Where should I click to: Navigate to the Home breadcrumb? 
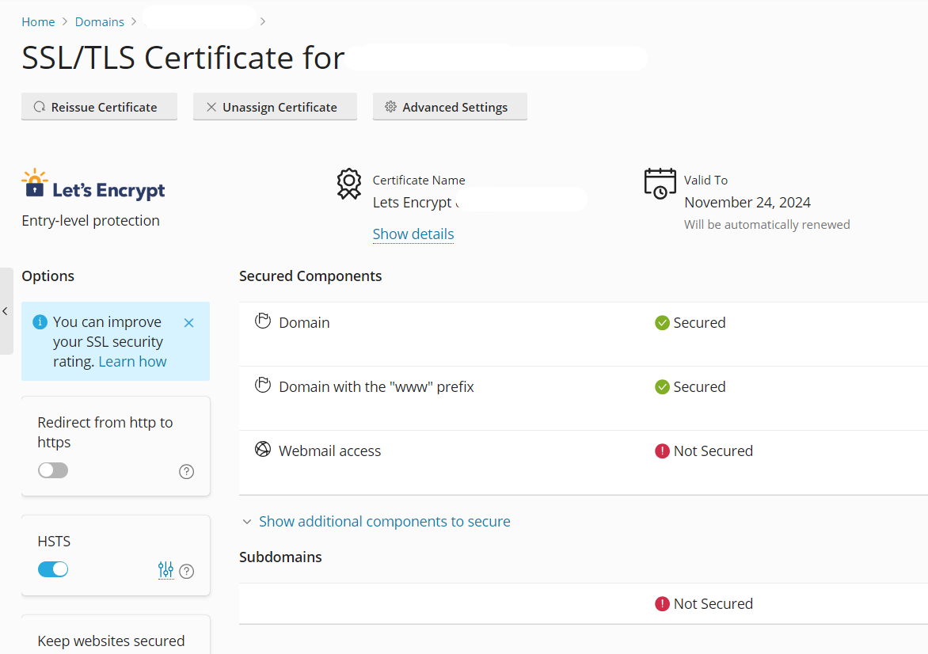tap(38, 21)
